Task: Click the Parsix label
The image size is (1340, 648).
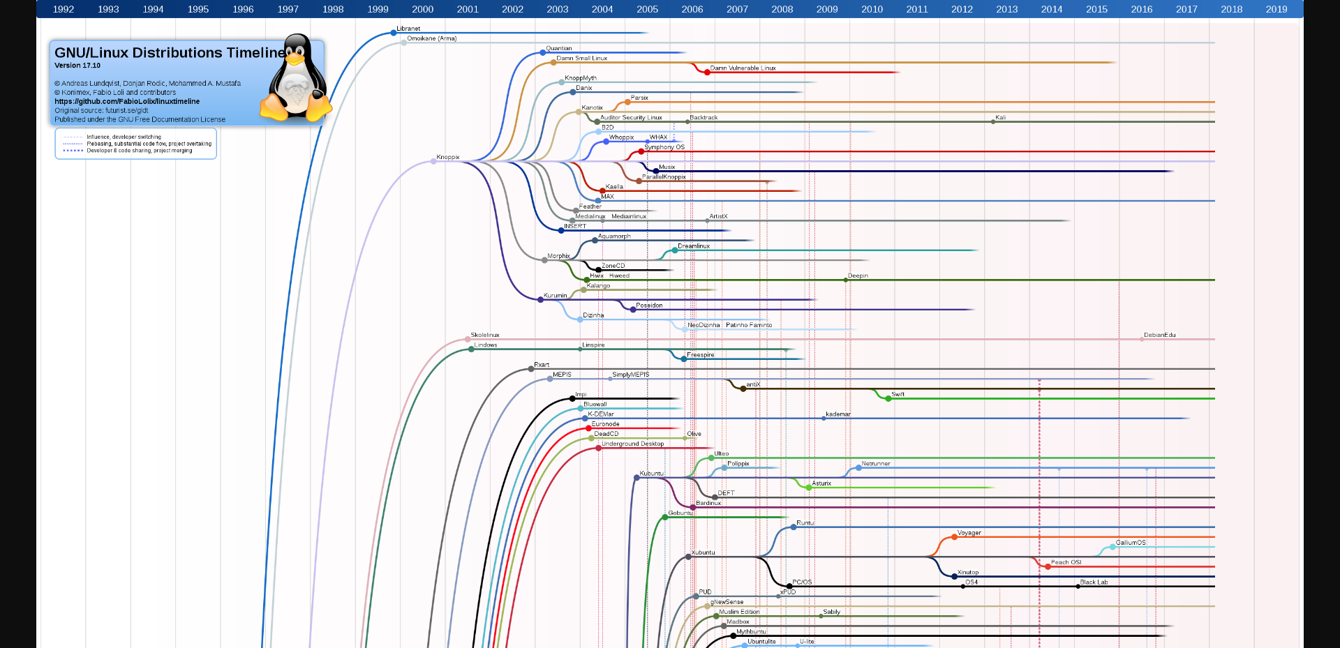Action: (639, 98)
